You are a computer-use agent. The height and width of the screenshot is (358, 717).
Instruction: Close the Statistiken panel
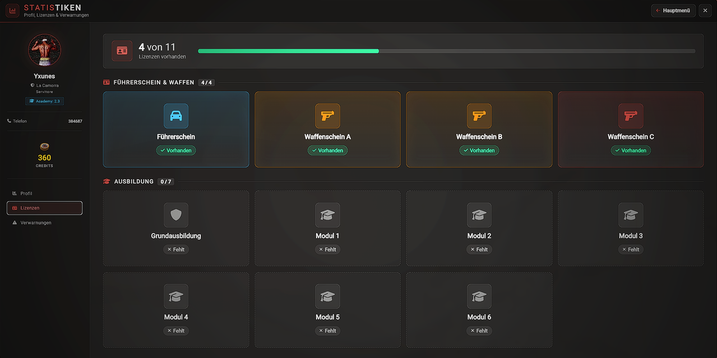[x=705, y=11]
